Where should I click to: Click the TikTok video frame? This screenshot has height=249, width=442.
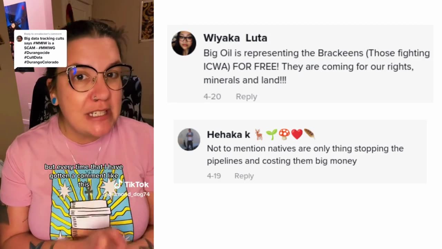click(x=77, y=124)
